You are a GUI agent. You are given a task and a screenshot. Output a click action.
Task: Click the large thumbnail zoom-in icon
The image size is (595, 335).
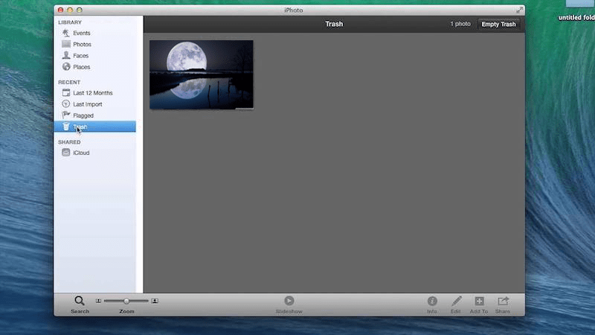155,301
